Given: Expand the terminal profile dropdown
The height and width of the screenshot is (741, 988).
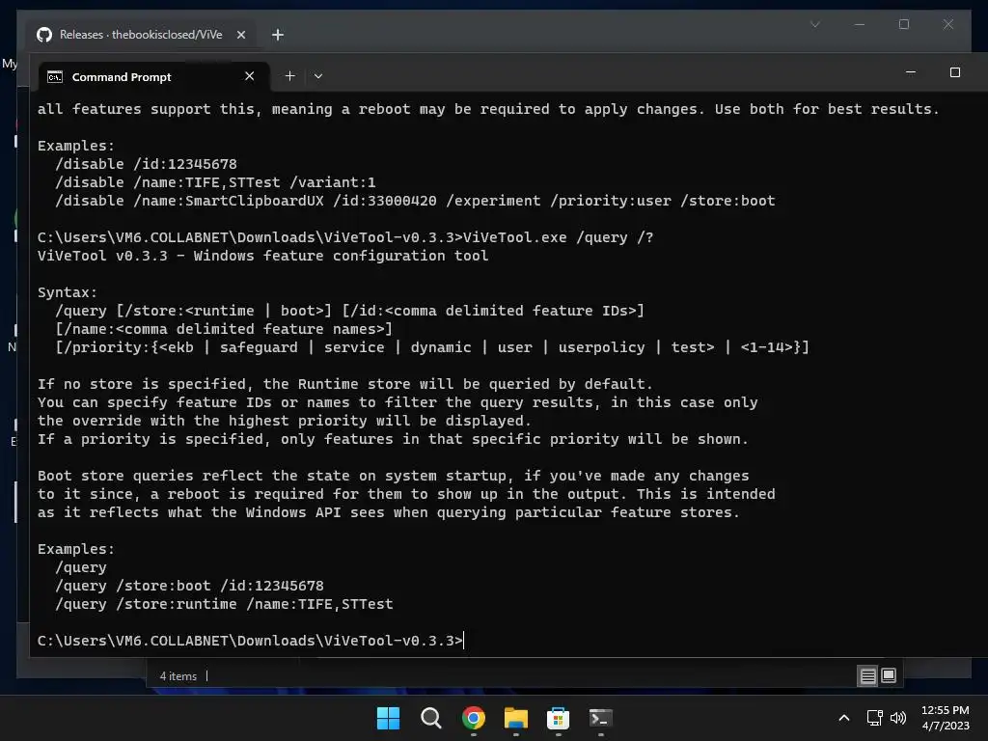Looking at the screenshot, I should tap(318, 76).
